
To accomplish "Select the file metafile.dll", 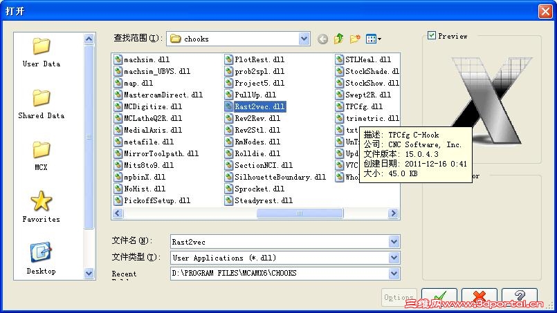I will point(144,142).
